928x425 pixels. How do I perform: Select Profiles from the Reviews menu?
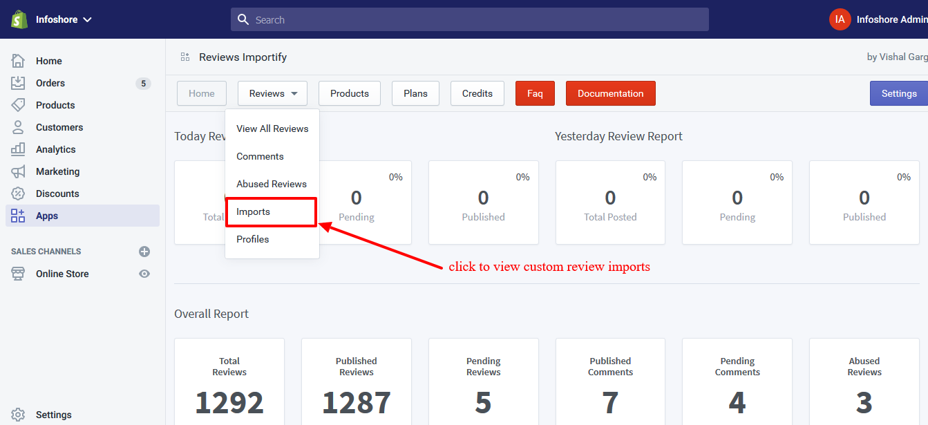tap(272, 239)
